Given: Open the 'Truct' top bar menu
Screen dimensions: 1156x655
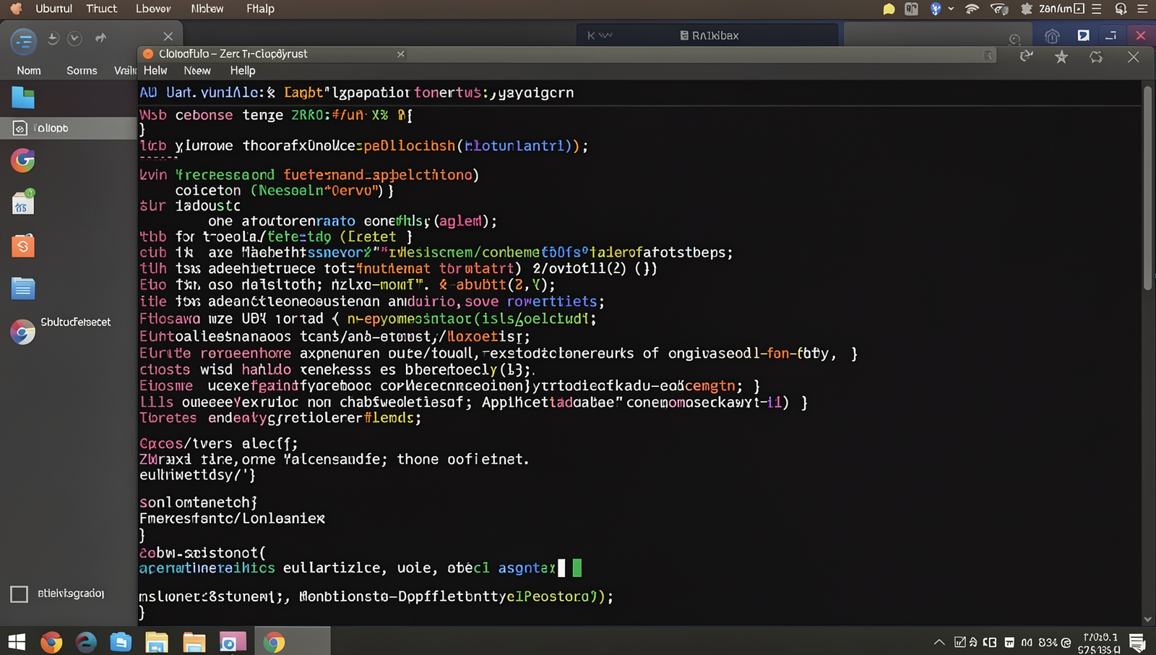Looking at the screenshot, I should pyautogui.click(x=101, y=9).
